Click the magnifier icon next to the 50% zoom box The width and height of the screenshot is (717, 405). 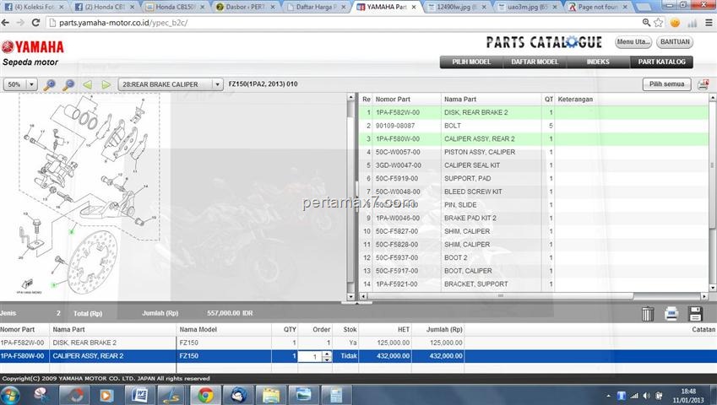point(50,84)
